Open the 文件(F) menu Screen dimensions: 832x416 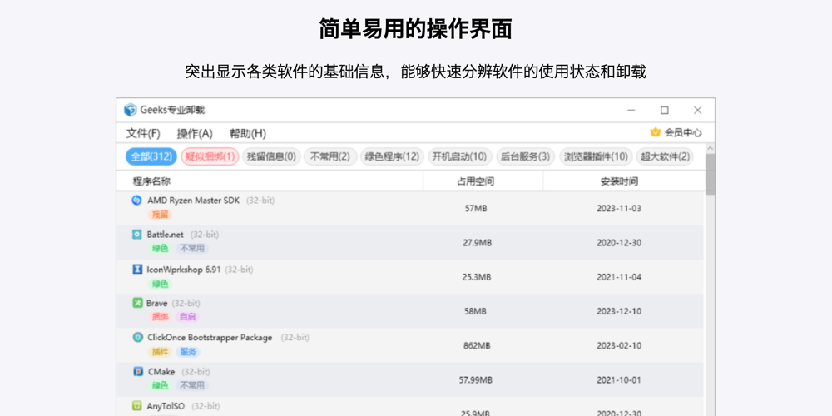143,133
